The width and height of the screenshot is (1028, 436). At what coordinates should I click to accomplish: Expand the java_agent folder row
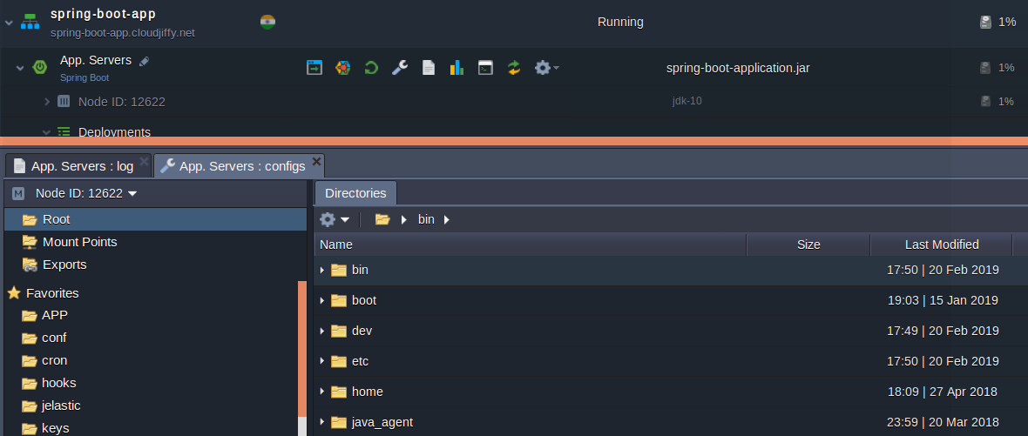322,422
